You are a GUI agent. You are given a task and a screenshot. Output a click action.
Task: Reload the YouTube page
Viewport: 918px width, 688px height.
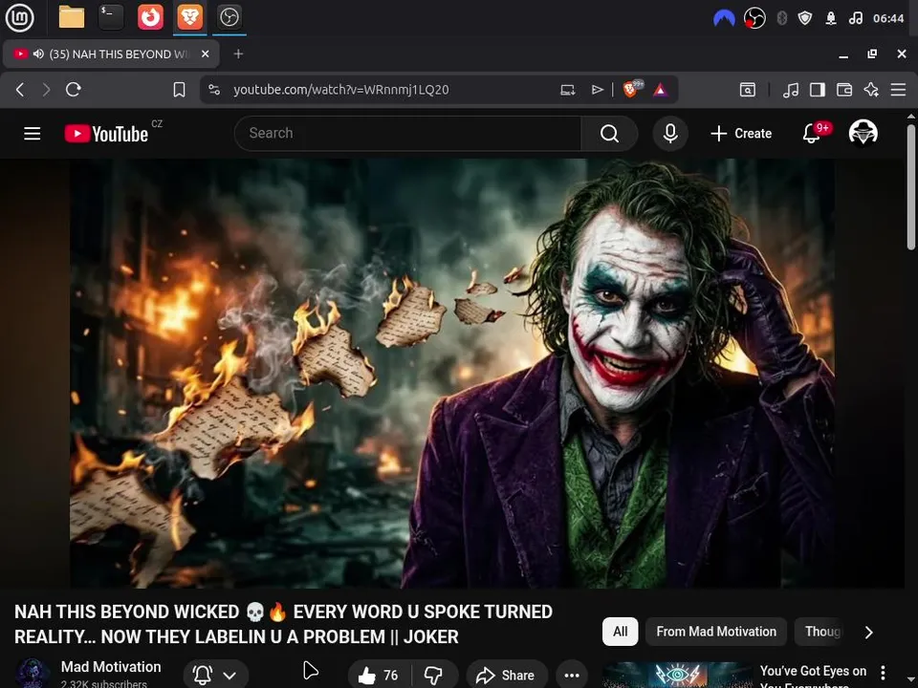pos(74,90)
